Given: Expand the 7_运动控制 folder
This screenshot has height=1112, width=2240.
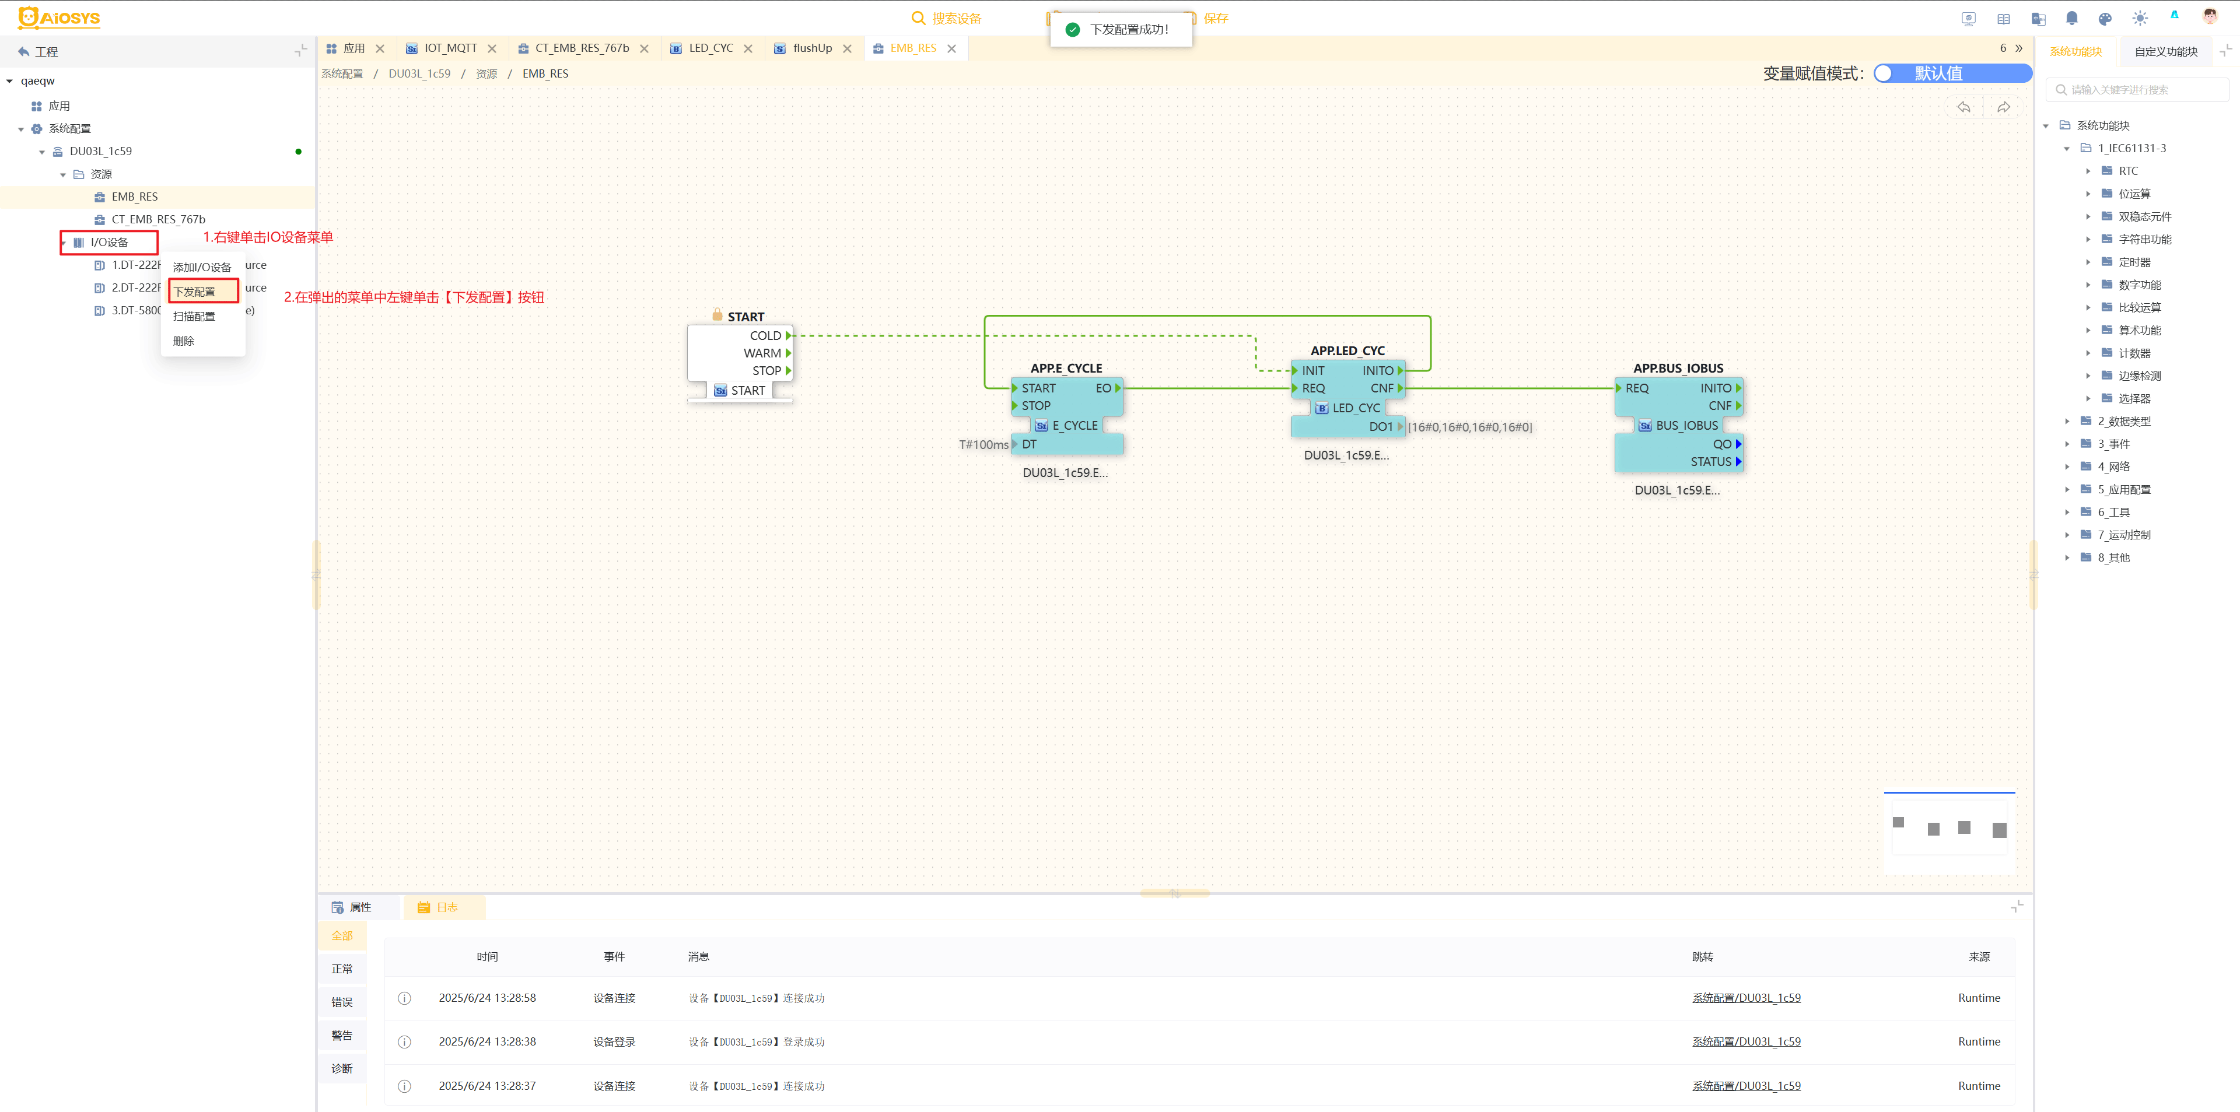Looking at the screenshot, I should [x=2067, y=535].
